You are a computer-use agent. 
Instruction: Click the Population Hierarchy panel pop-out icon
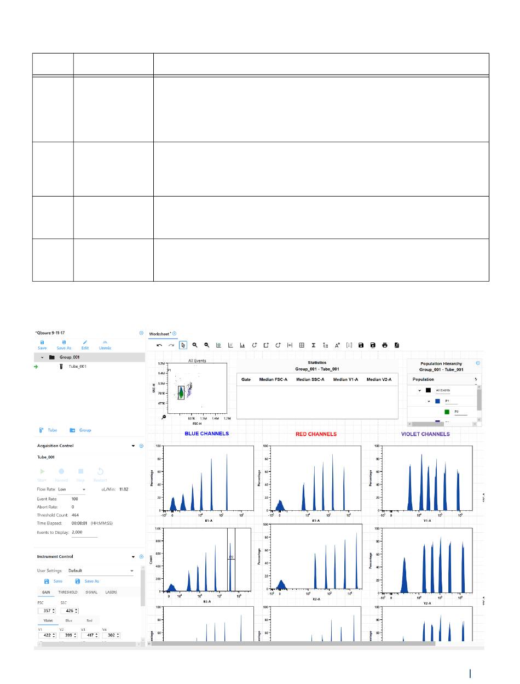coord(478,363)
